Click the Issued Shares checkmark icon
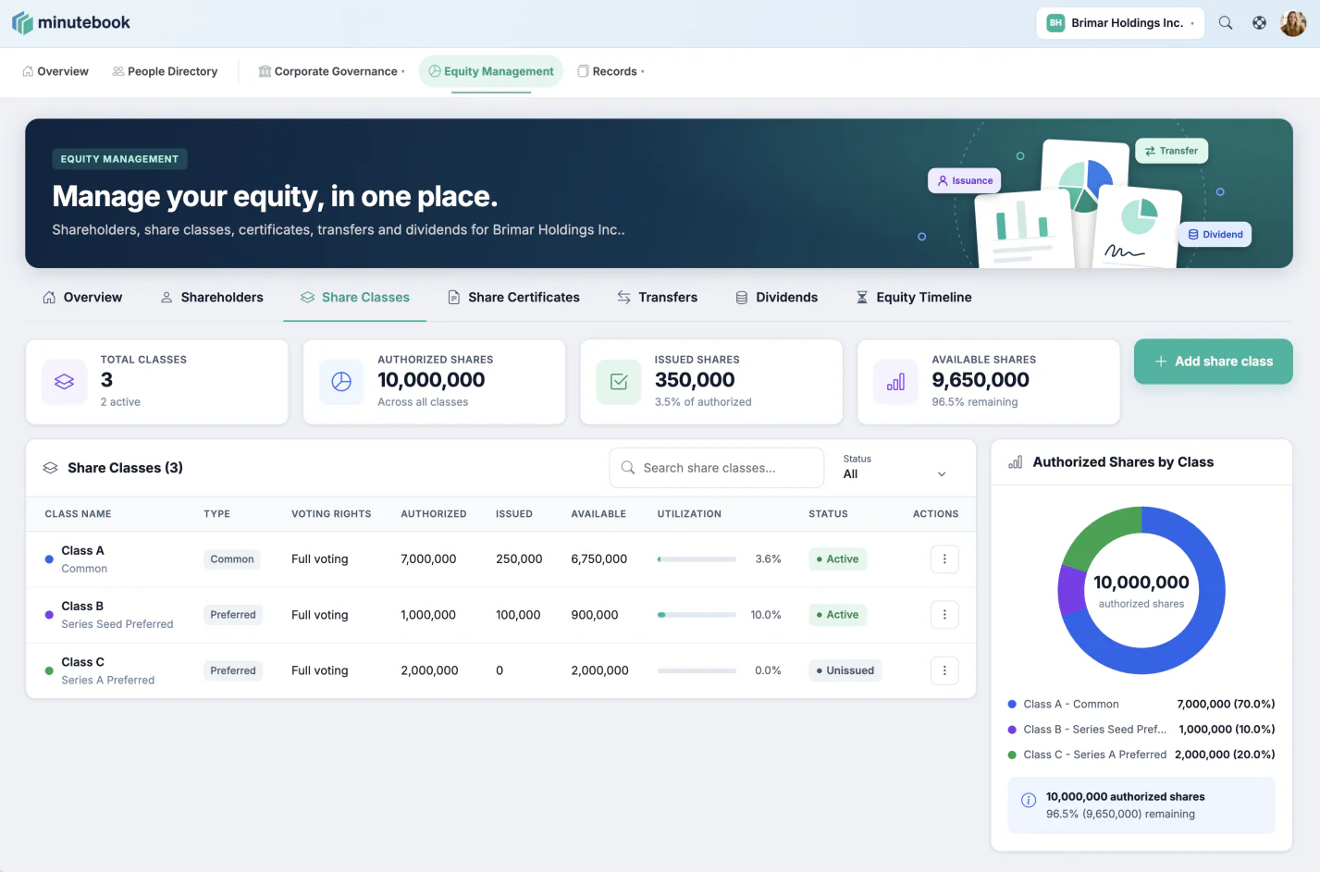 (619, 382)
